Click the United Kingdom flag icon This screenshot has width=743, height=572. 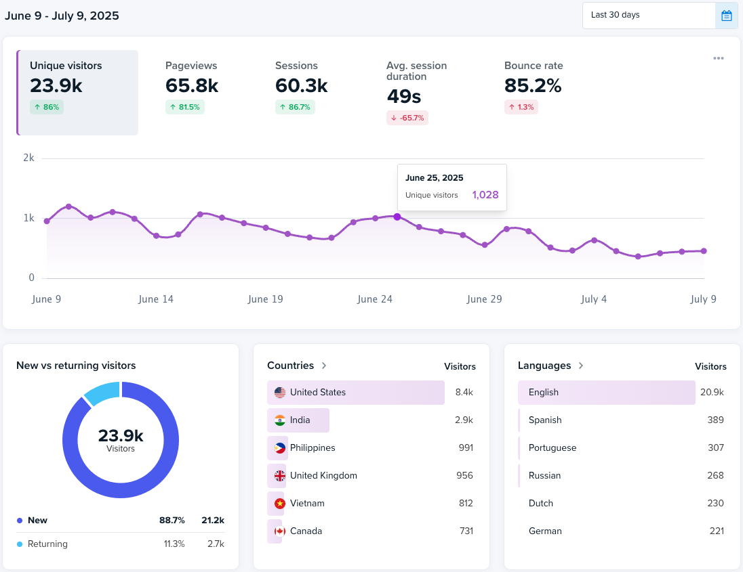click(277, 475)
